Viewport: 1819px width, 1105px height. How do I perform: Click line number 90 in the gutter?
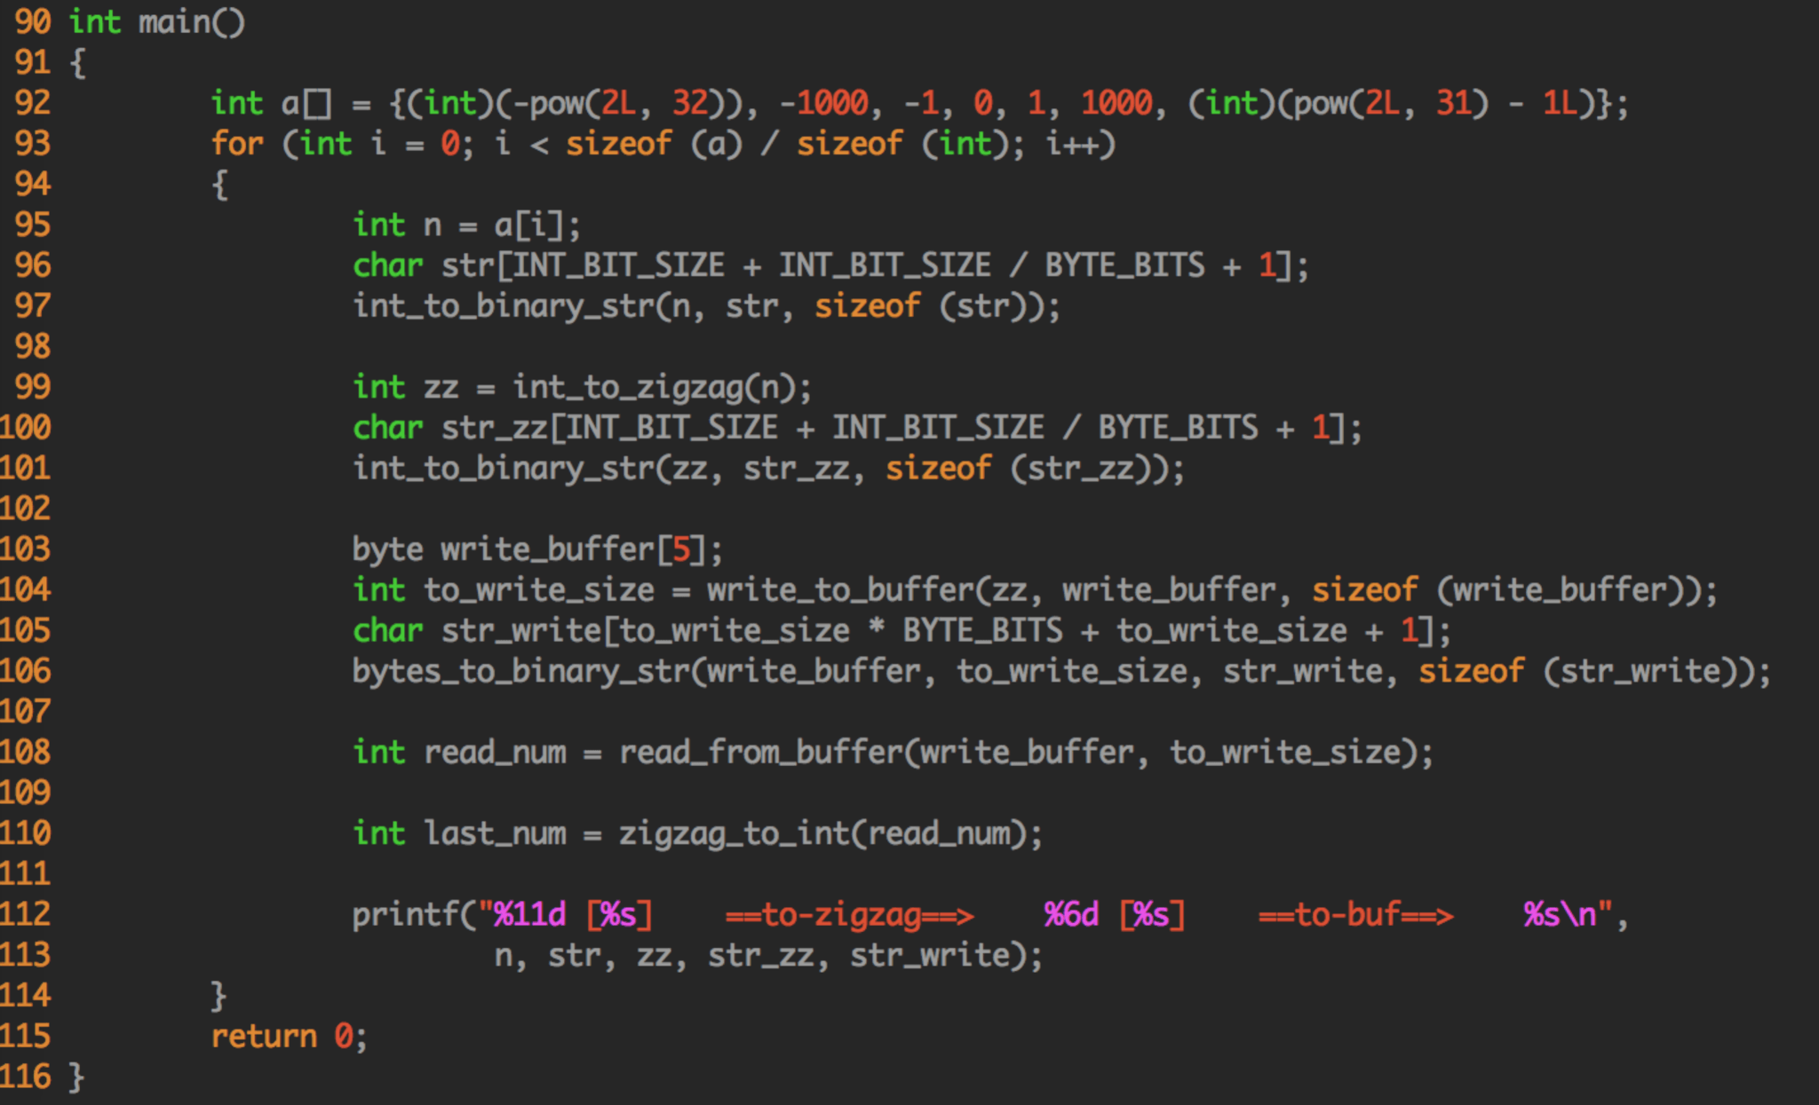[33, 21]
